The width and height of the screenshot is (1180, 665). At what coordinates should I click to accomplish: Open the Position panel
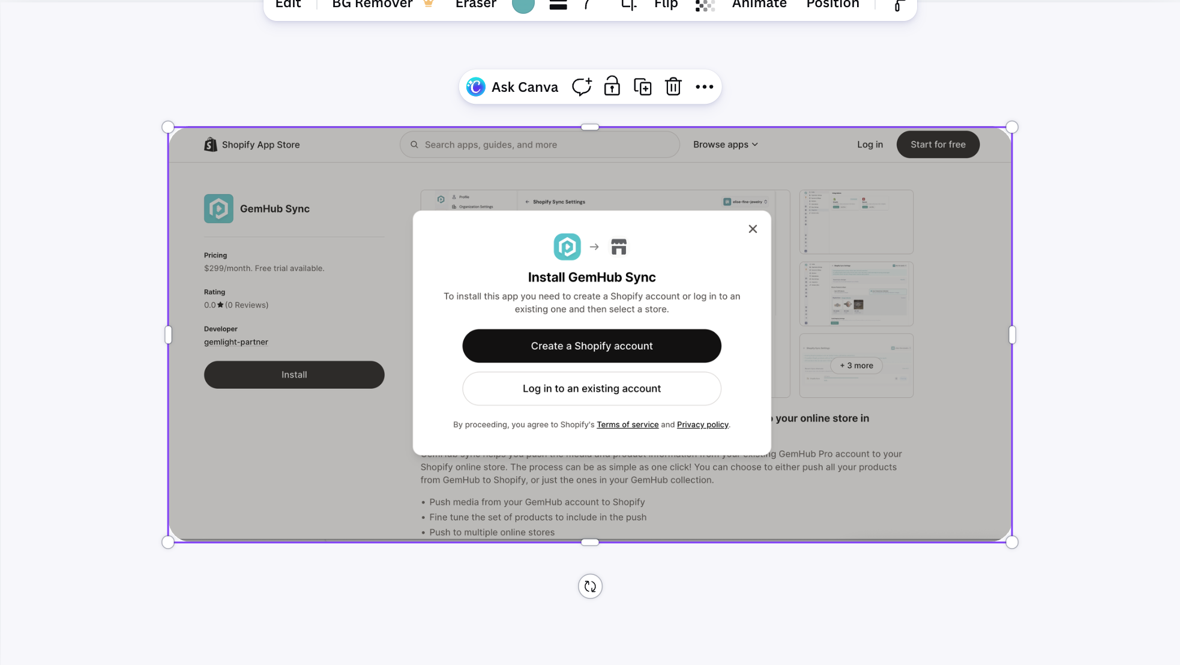[x=832, y=5]
